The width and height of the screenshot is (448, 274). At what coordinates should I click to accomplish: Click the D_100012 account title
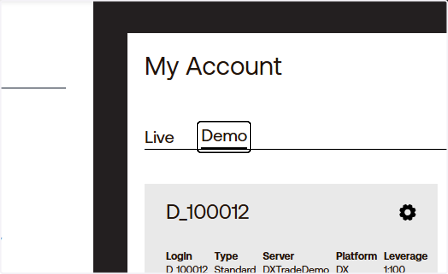pos(207,212)
